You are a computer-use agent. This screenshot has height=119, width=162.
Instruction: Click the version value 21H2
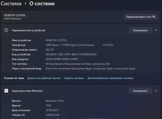pyautogui.click(x=49, y=105)
